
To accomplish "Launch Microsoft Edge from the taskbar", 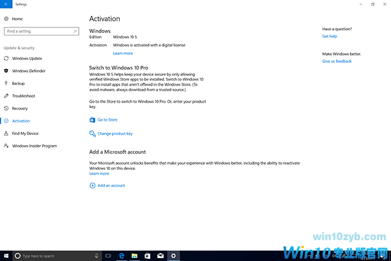I will pyautogui.click(x=122, y=255).
